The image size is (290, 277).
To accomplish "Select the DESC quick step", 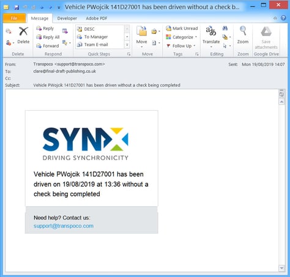I will point(100,29).
